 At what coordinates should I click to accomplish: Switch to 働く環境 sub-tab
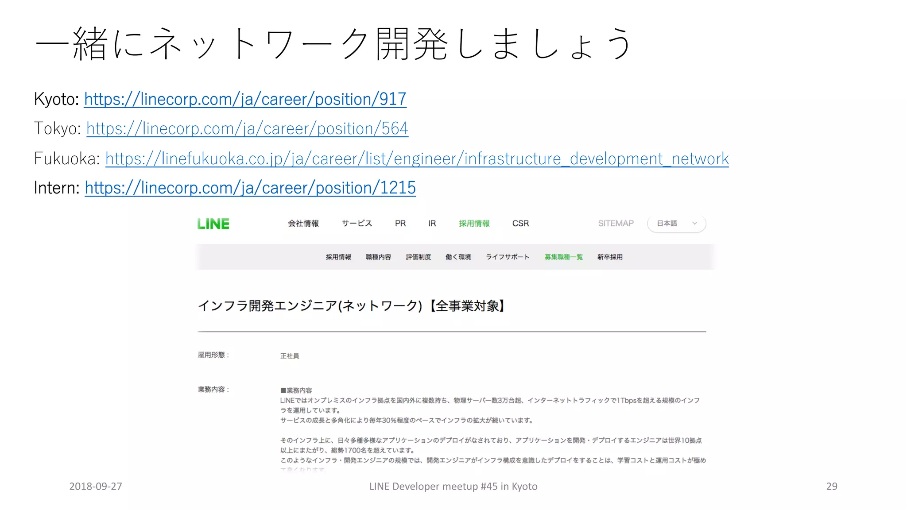pyautogui.click(x=458, y=257)
